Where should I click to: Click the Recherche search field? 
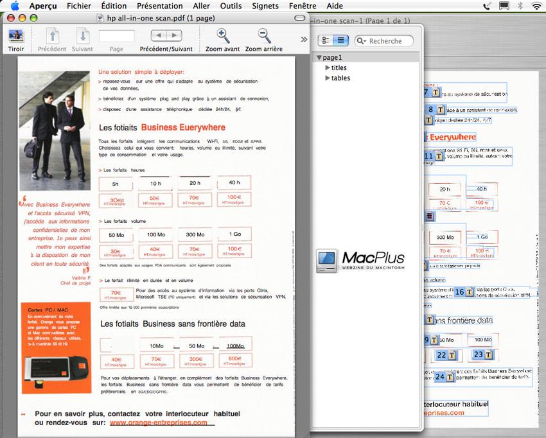(384, 41)
